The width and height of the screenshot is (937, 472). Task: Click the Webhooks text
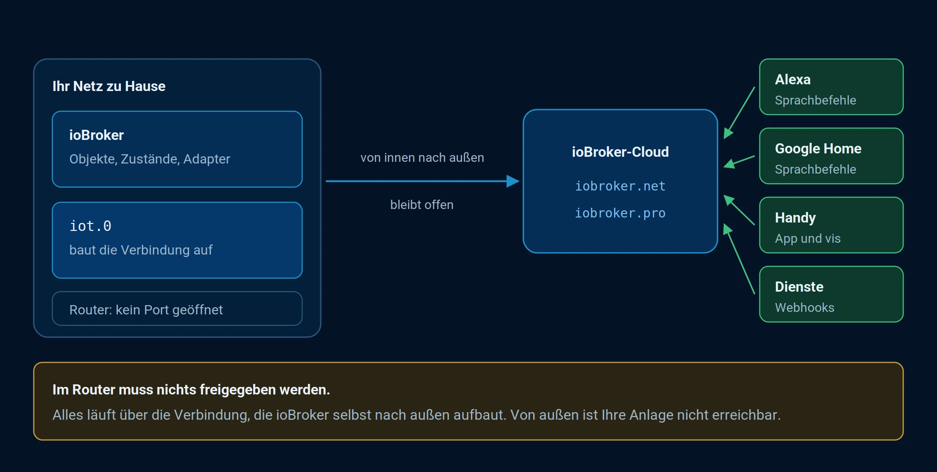pyautogui.click(x=804, y=308)
